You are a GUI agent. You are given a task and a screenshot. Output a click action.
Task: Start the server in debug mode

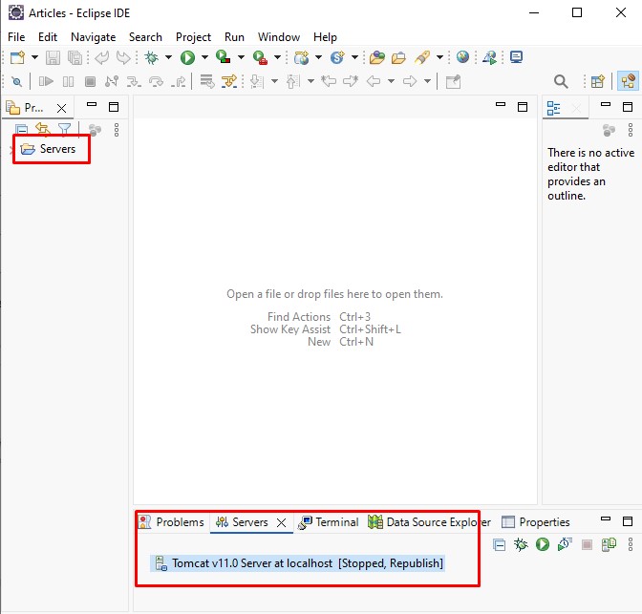coord(521,544)
